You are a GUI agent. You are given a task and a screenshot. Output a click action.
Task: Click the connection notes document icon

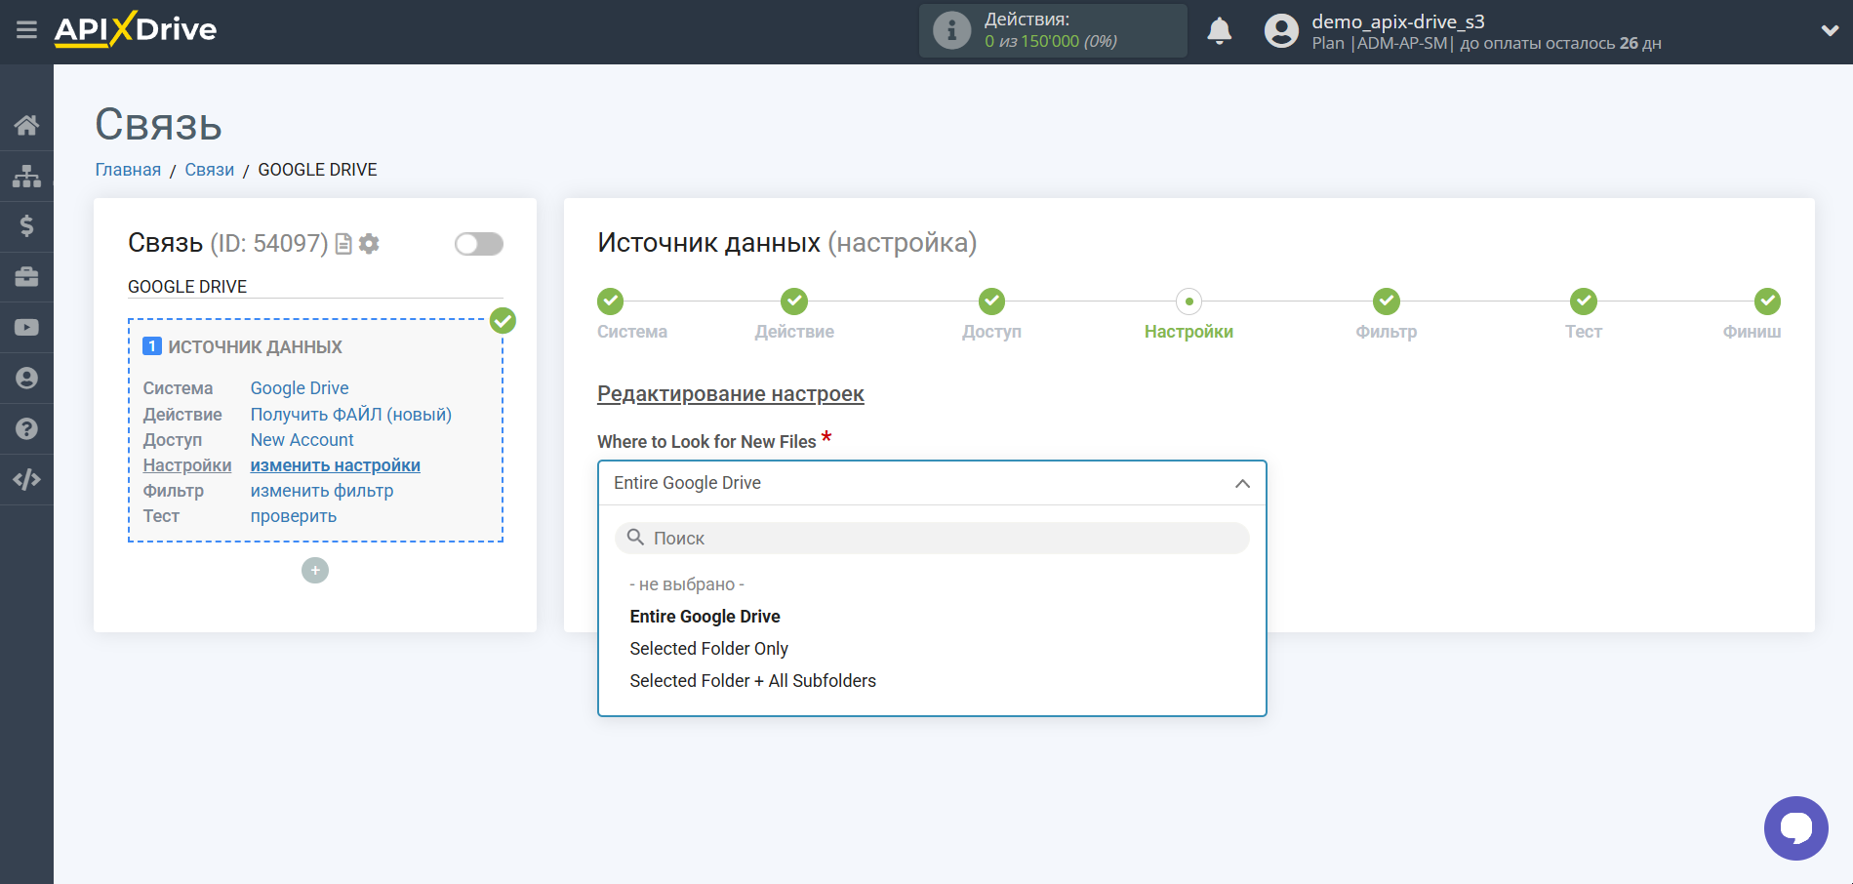click(x=343, y=244)
